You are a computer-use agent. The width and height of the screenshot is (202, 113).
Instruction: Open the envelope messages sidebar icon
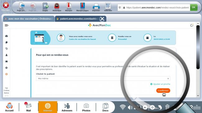(x=7, y=61)
